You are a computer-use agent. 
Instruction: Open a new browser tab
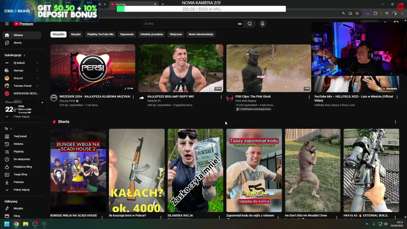[163, 4]
